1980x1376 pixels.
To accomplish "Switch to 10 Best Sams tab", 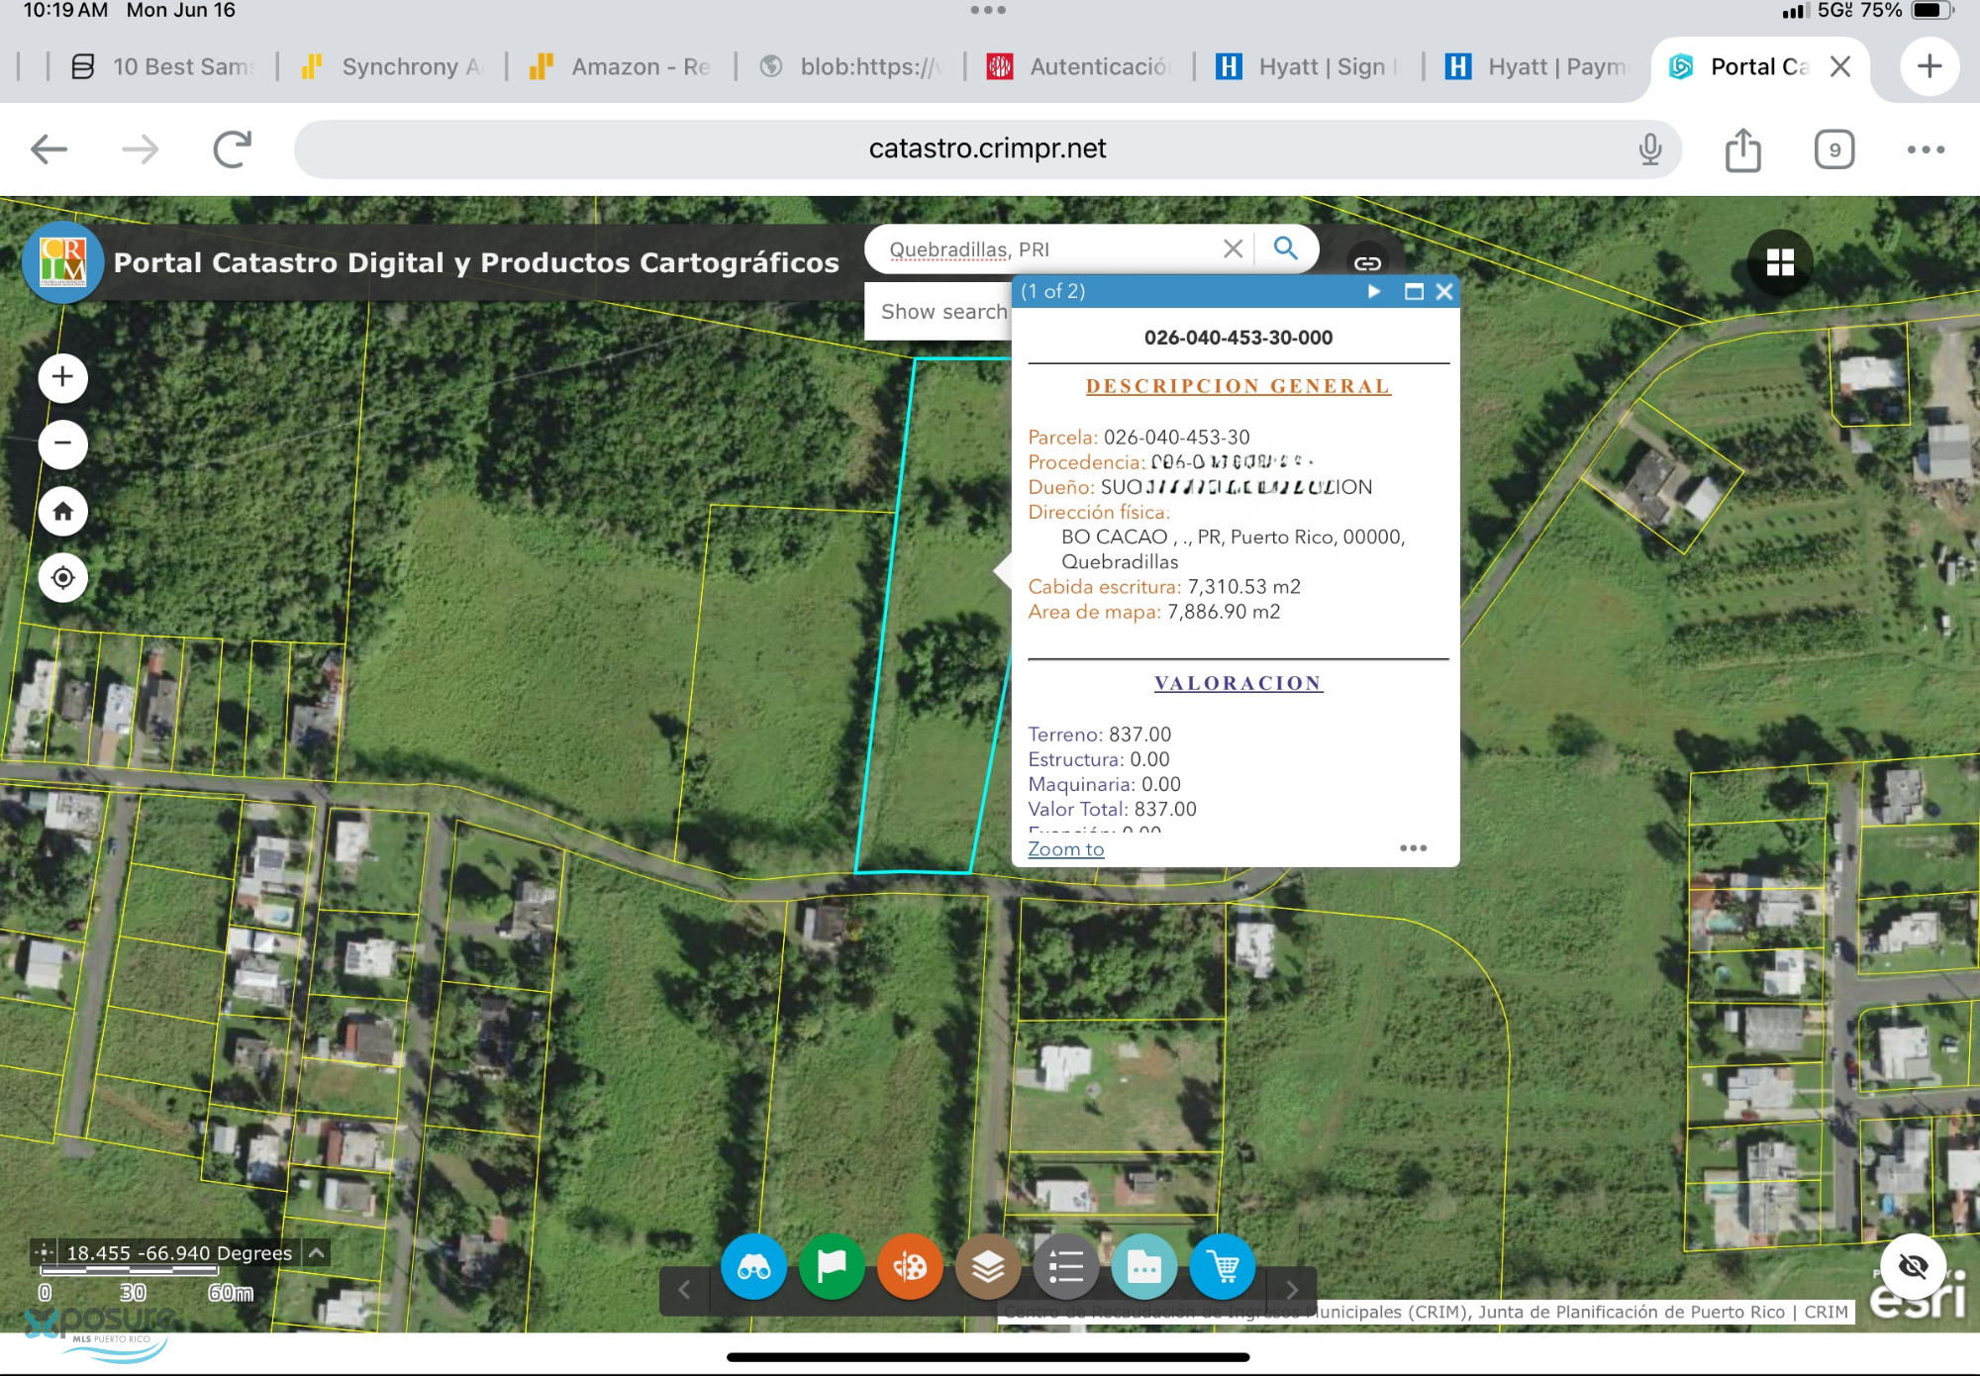I will pos(162,66).
